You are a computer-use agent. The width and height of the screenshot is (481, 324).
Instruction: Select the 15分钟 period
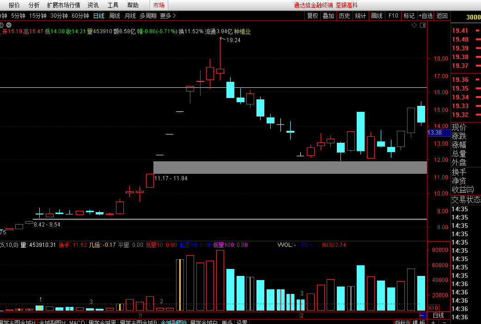(x=38, y=16)
